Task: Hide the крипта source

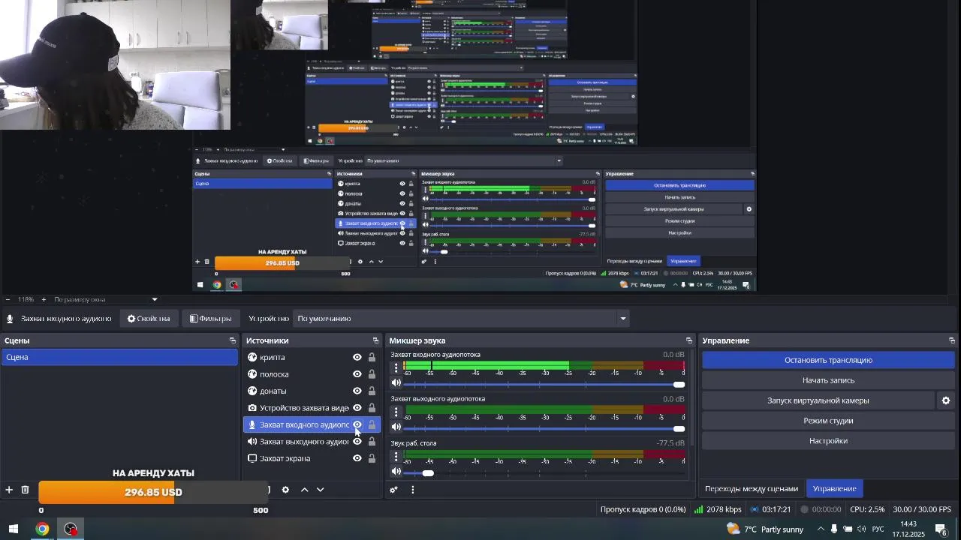Action: point(357,358)
